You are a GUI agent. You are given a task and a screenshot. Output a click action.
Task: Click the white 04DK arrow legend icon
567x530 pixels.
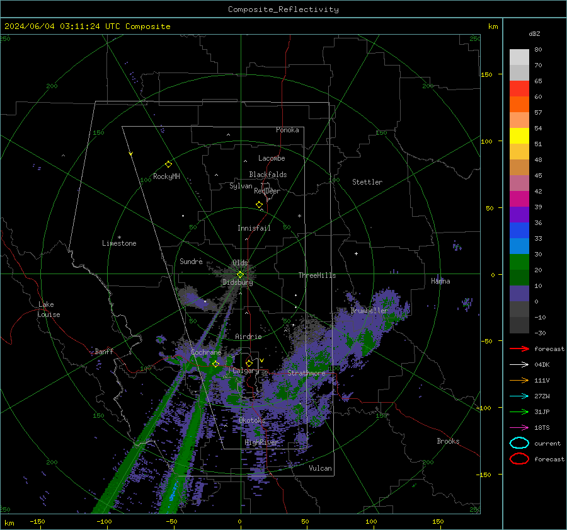pos(519,364)
